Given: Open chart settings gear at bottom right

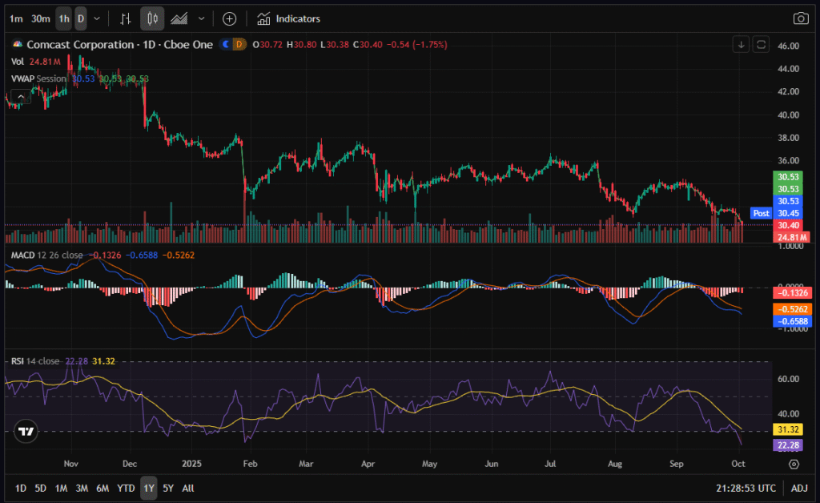Looking at the screenshot, I should point(793,463).
